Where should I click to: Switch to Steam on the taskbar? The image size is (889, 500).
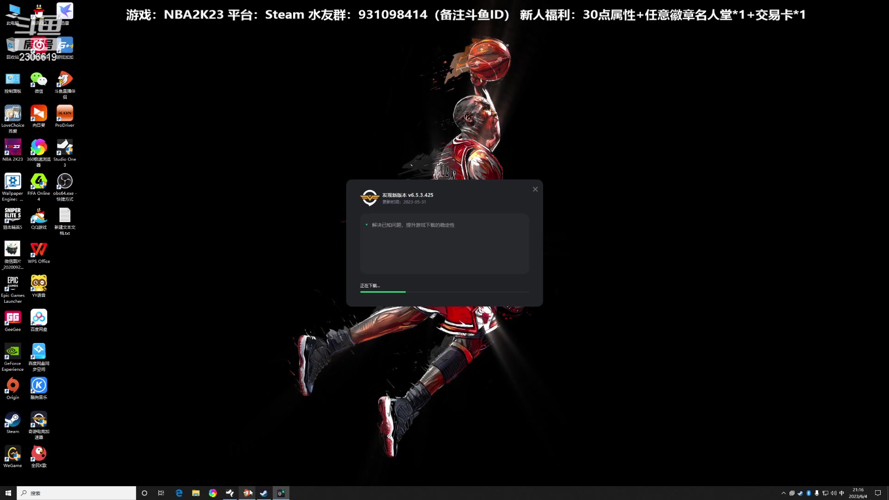pos(263,493)
